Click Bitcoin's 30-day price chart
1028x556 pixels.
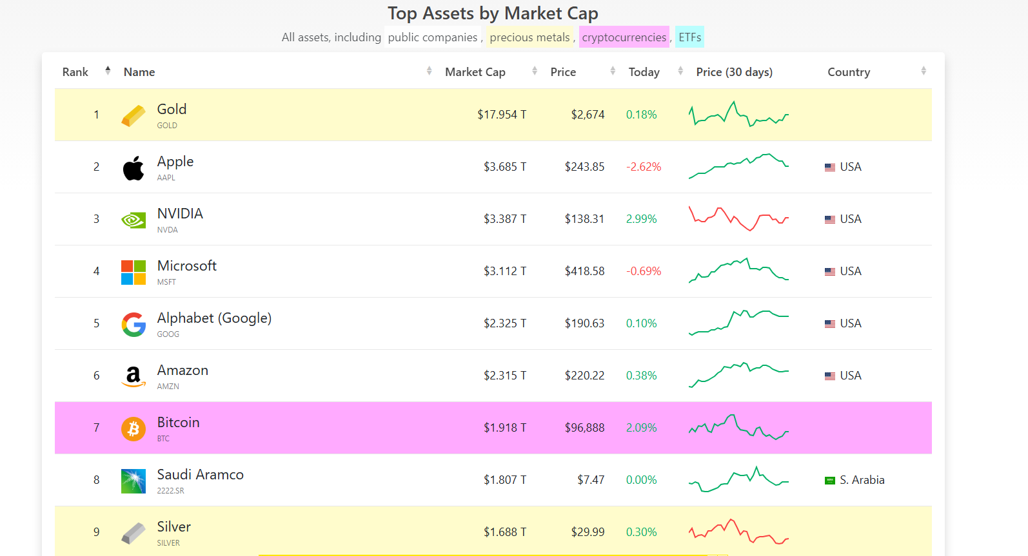point(738,427)
